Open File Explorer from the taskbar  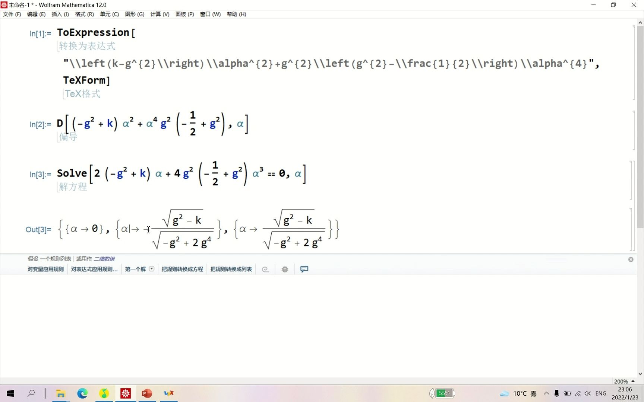[61, 393]
